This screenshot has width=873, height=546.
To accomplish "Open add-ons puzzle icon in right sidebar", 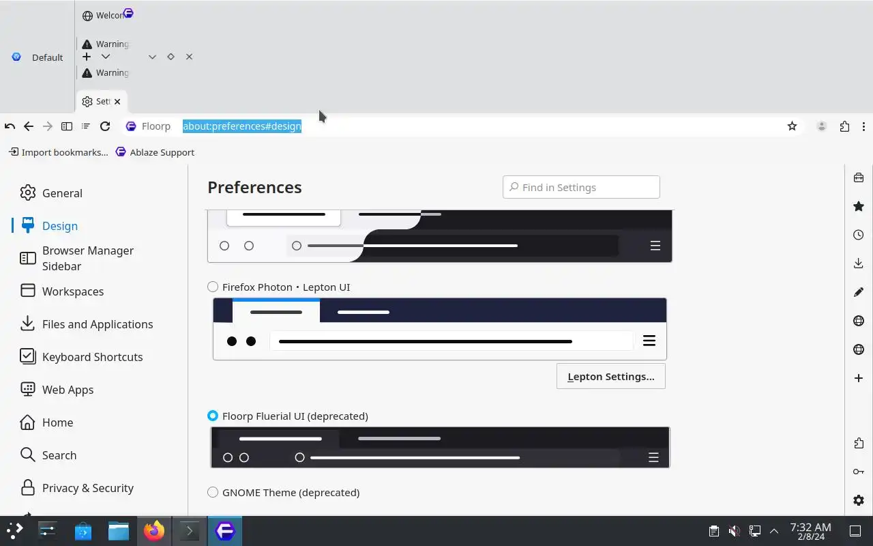I will point(859,443).
